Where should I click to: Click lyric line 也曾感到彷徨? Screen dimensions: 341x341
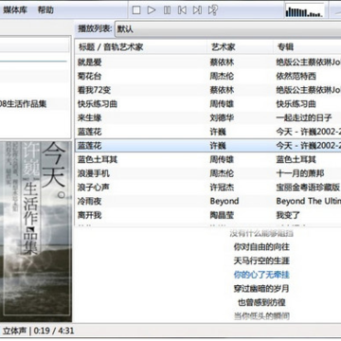tap(261, 302)
